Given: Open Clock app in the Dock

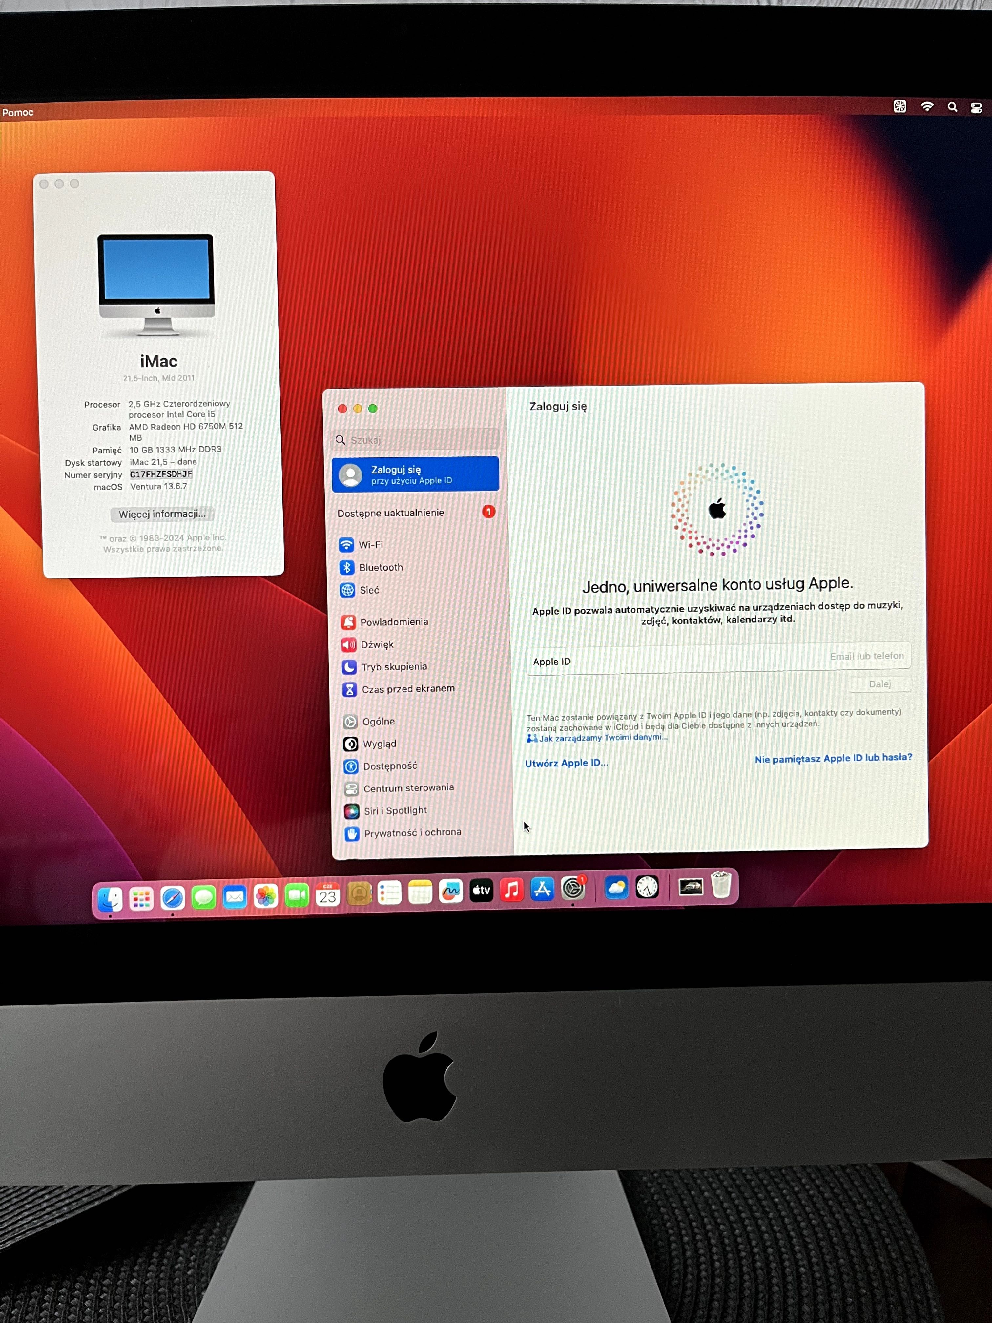Looking at the screenshot, I should coord(647,887).
